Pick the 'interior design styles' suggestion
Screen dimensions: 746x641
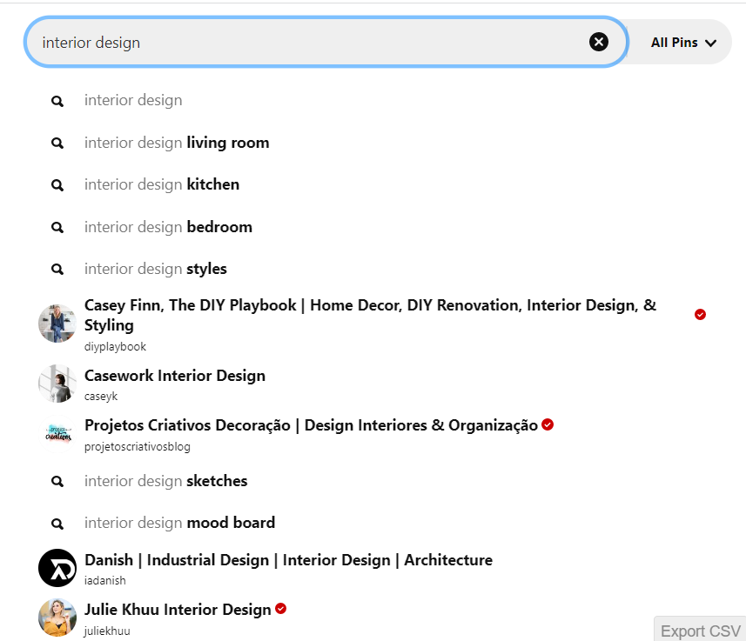point(155,269)
